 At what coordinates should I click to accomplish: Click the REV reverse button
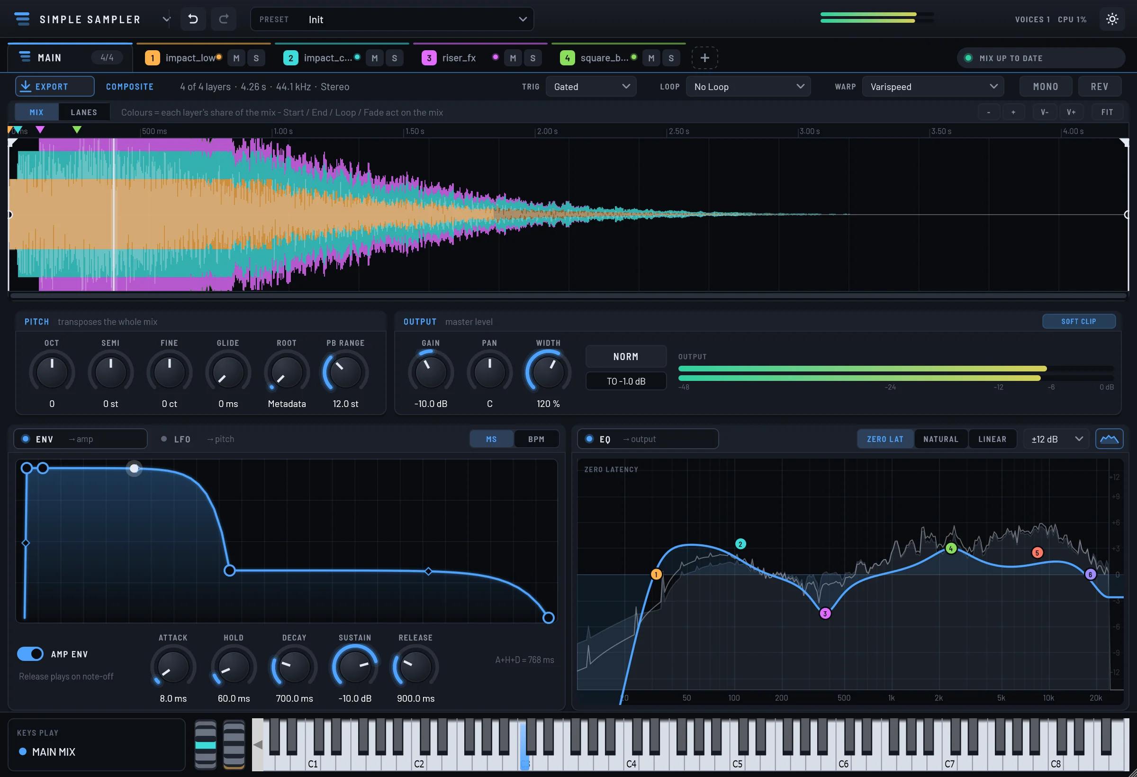pos(1099,87)
